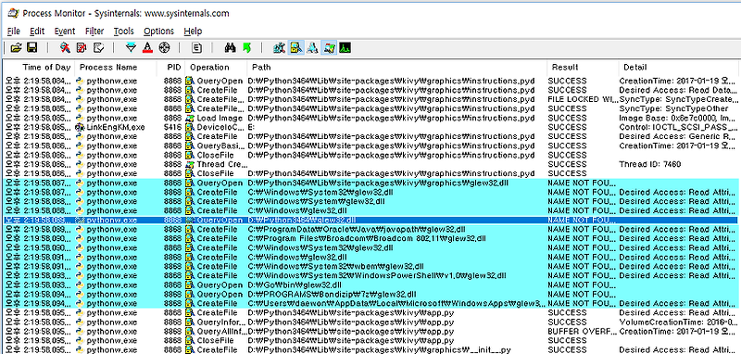Select the LinkEngKM.exe process row

[370, 127]
